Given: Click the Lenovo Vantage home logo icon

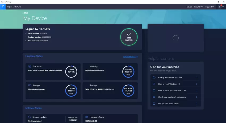Looking at the screenshot, I should [2, 7].
